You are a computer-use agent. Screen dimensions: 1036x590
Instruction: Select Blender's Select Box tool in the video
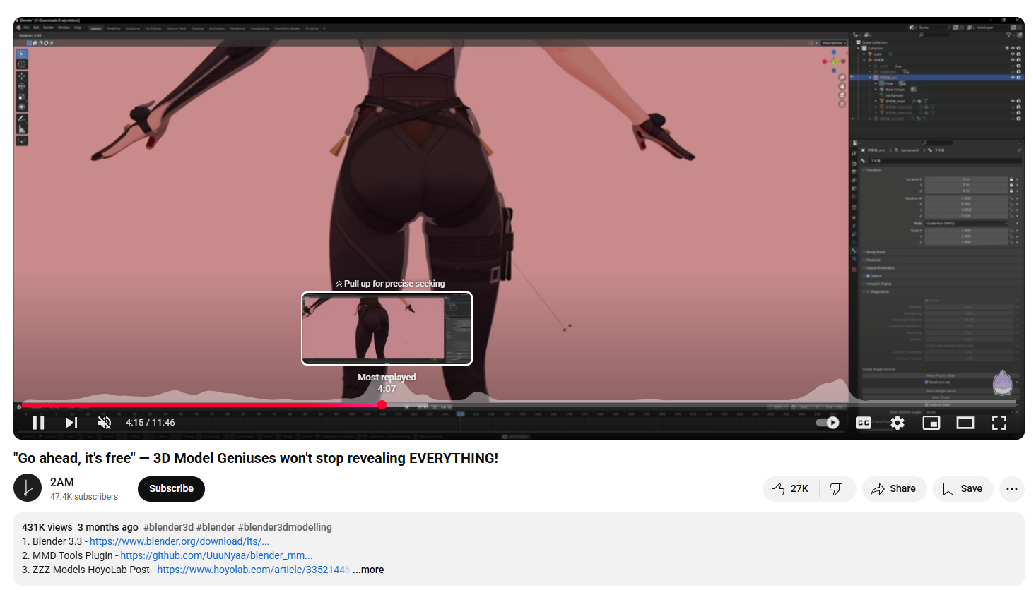click(22, 54)
